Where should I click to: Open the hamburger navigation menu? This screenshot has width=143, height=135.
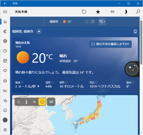pyautogui.click(x=5, y=12)
